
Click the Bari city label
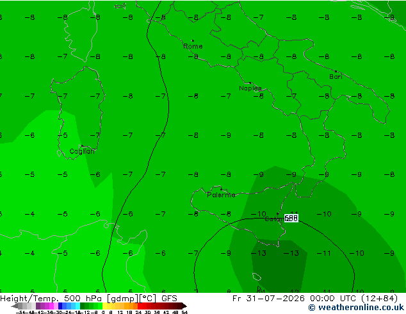(x=336, y=77)
